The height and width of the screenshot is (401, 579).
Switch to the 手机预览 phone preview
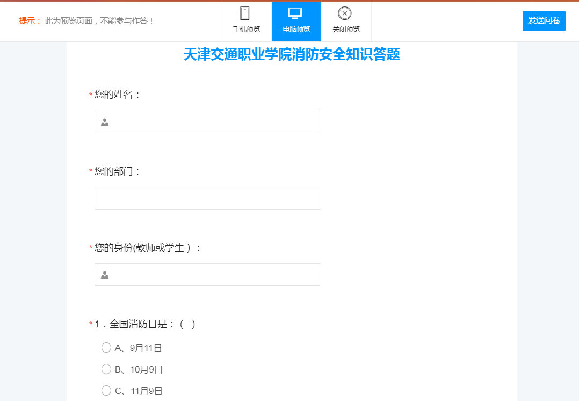point(246,21)
